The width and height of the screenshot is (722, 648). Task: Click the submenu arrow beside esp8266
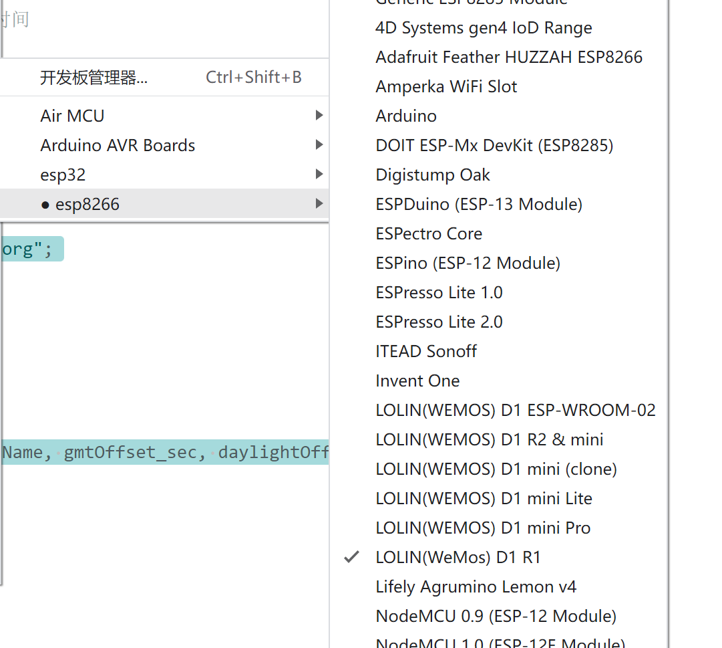click(x=319, y=204)
